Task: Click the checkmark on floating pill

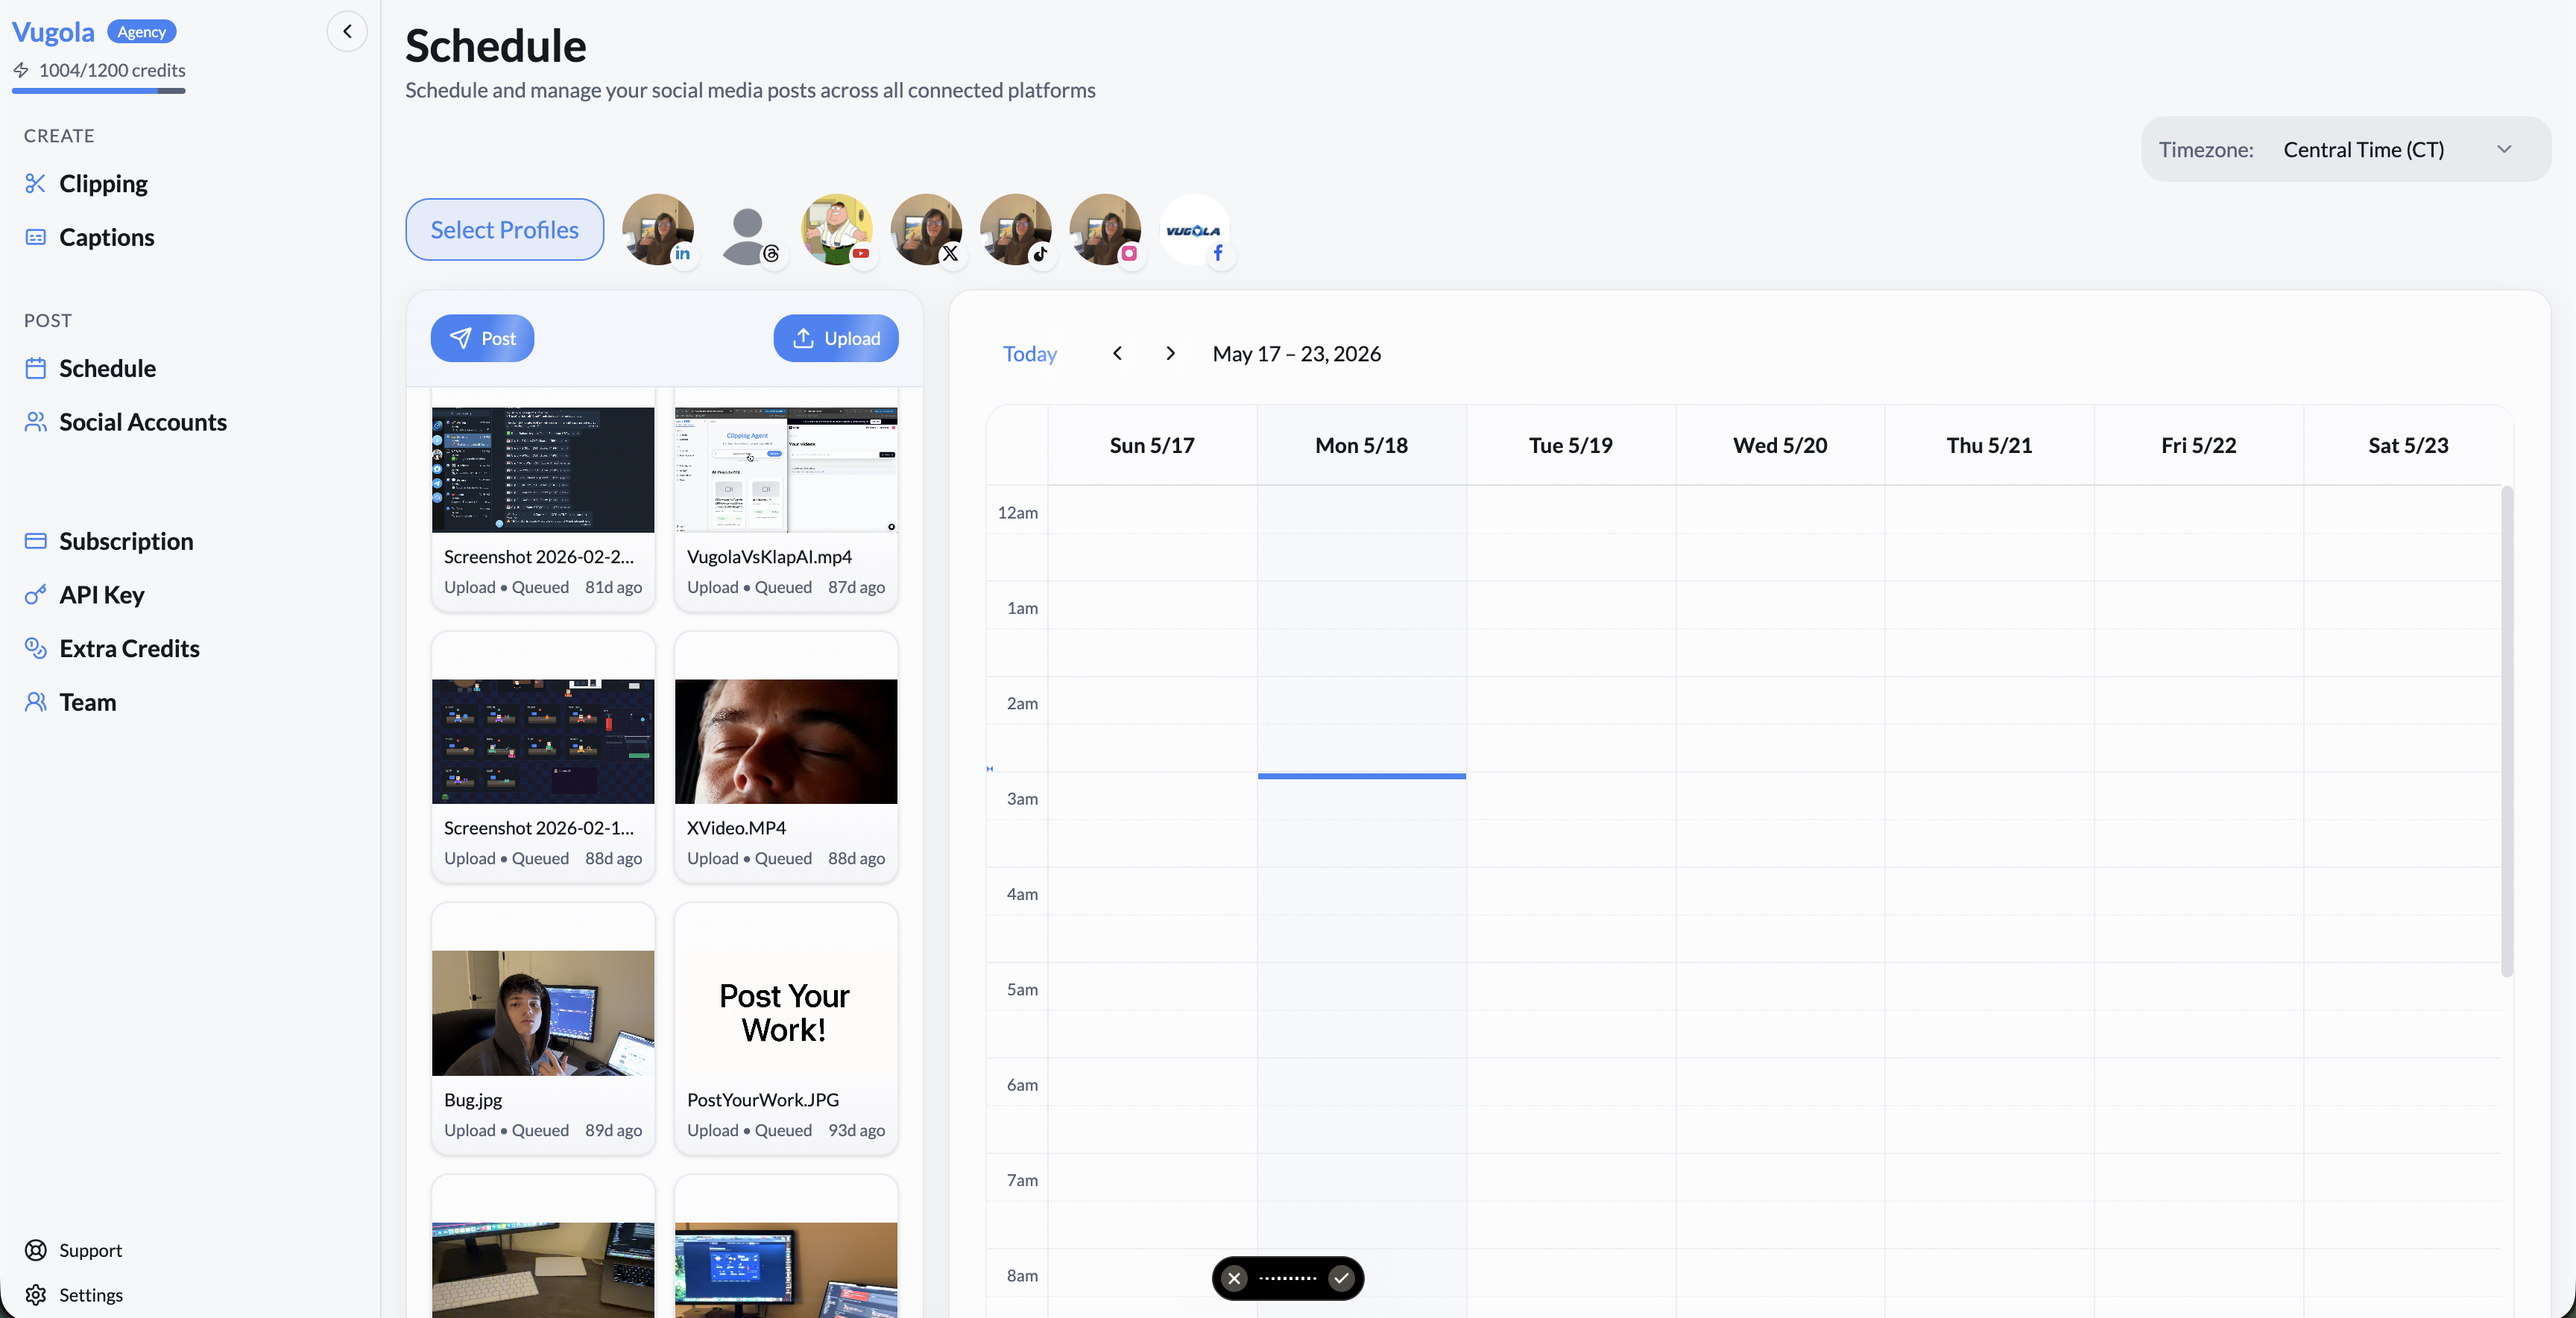Action: 1341,1278
